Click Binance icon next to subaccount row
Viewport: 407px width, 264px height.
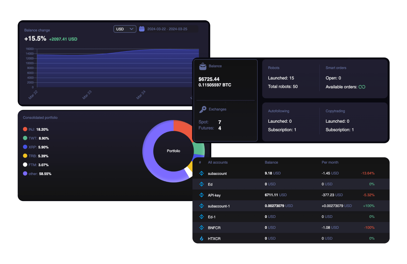[x=202, y=173]
